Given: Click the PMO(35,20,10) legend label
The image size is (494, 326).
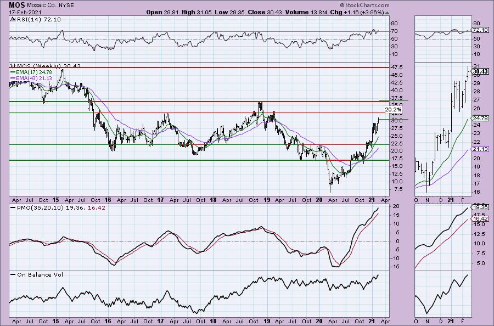Looking at the screenshot, I should (x=61, y=208).
